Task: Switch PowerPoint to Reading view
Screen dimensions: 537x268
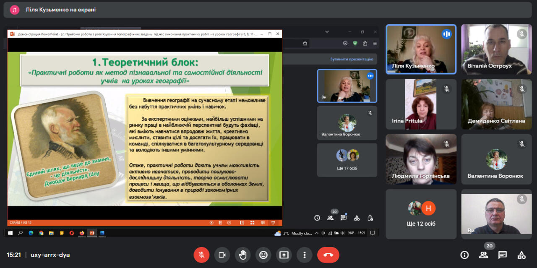Action: [x=262, y=223]
